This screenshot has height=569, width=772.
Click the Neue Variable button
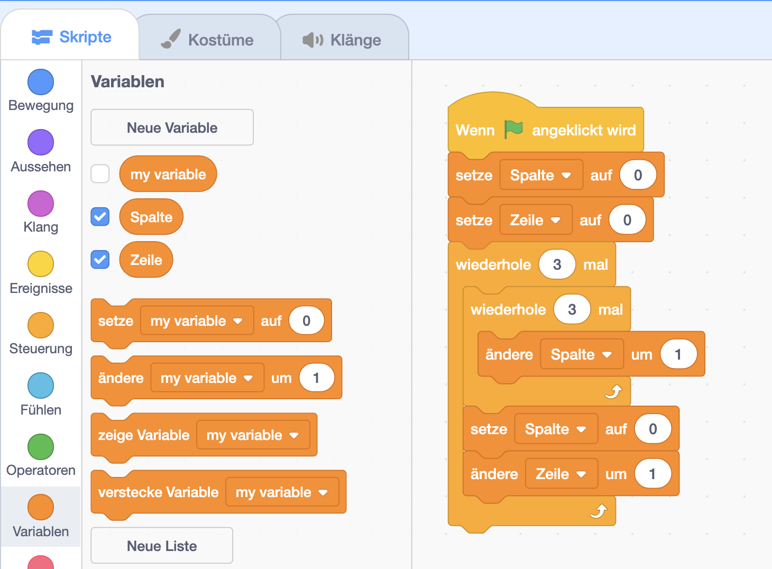click(172, 127)
